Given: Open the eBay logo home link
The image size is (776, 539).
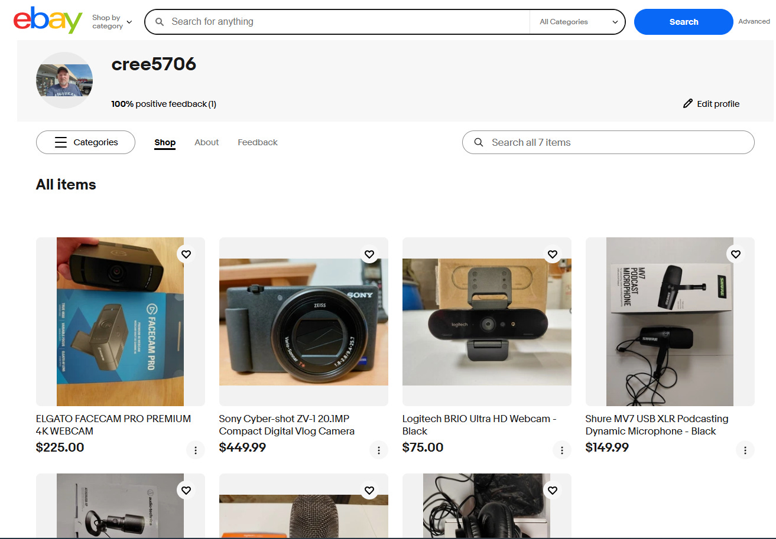Looking at the screenshot, I should [48, 21].
